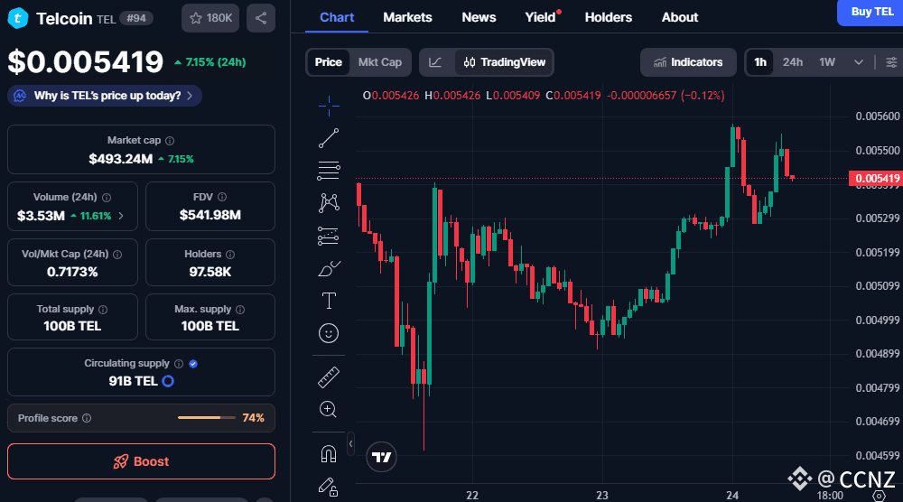Set chart interval to 1W
Viewport: 903px width, 502px height.
coord(827,62)
